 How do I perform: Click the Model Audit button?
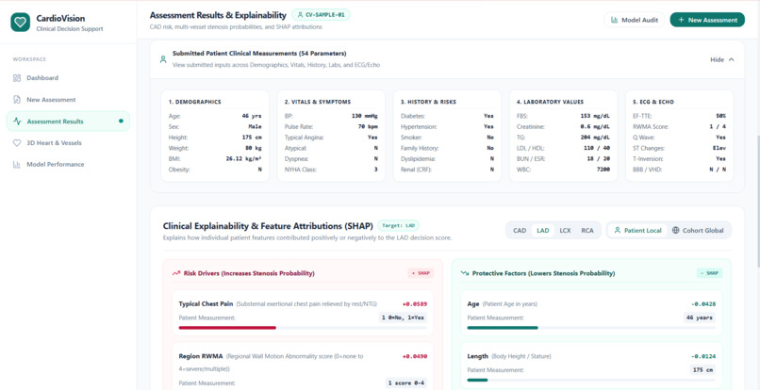(635, 20)
